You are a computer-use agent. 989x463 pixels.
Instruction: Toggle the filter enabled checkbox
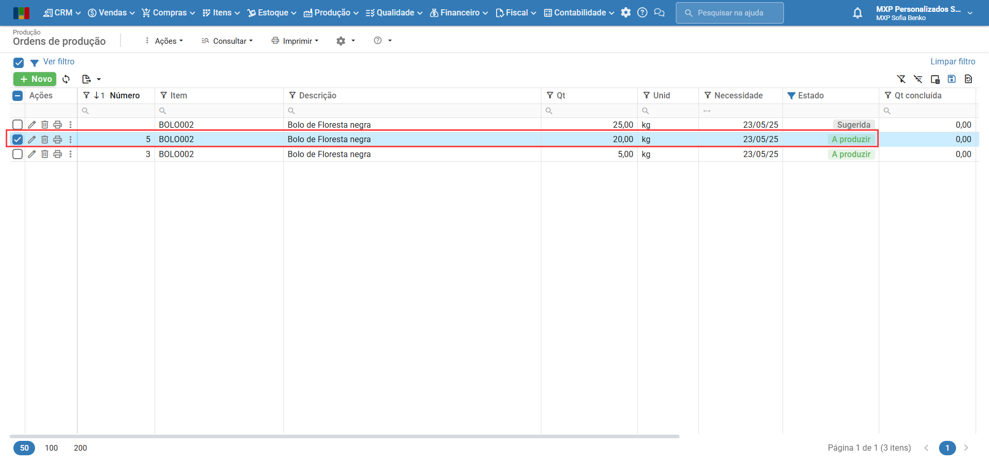click(19, 63)
